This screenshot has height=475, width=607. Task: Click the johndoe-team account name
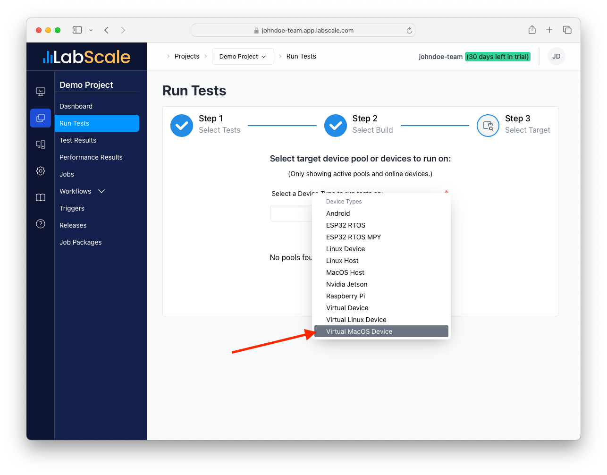[x=440, y=57]
